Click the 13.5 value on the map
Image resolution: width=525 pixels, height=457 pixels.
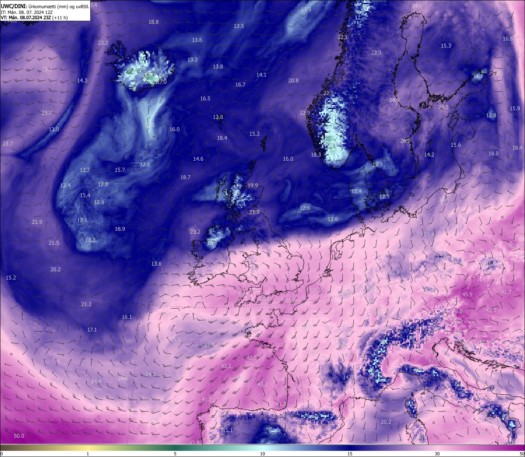point(239,26)
